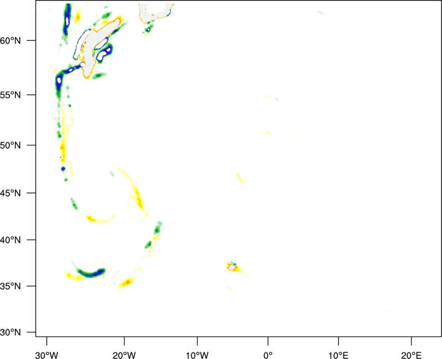Click the 55°N latitude label
The height and width of the screenshot is (359, 442).
[10, 95]
